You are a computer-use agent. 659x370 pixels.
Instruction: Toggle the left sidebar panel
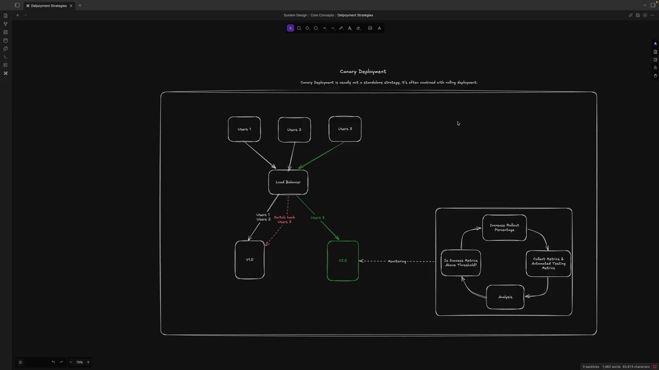pos(17,6)
